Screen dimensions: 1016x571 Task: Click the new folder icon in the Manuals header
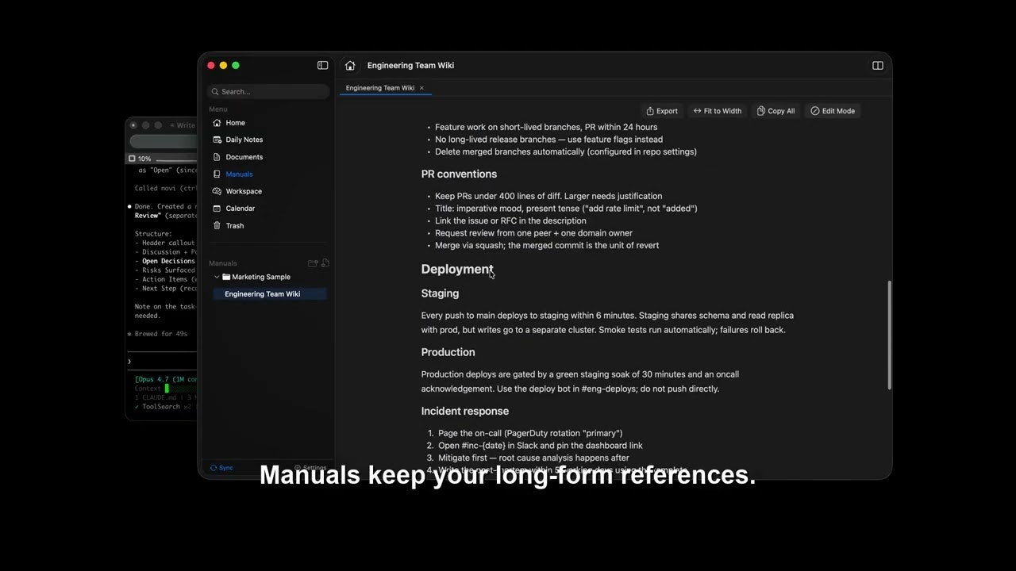(x=312, y=263)
